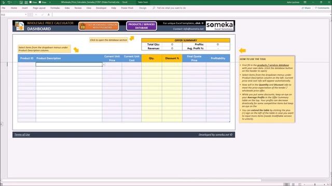Click the cancel X icon in the formula bar
Image resolution: width=332 pixels, height=186 pixels.
36,14
